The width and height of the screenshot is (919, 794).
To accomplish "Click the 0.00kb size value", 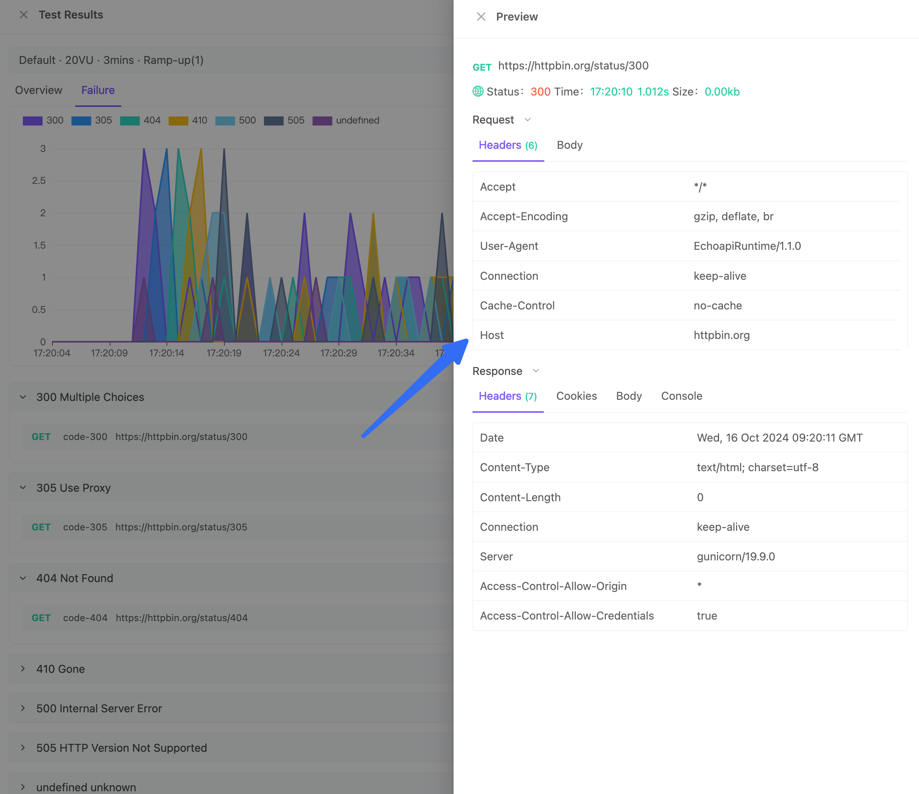I will (722, 92).
